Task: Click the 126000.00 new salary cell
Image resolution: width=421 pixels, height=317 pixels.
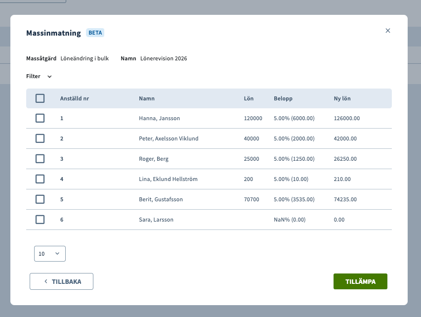Action: (x=347, y=119)
